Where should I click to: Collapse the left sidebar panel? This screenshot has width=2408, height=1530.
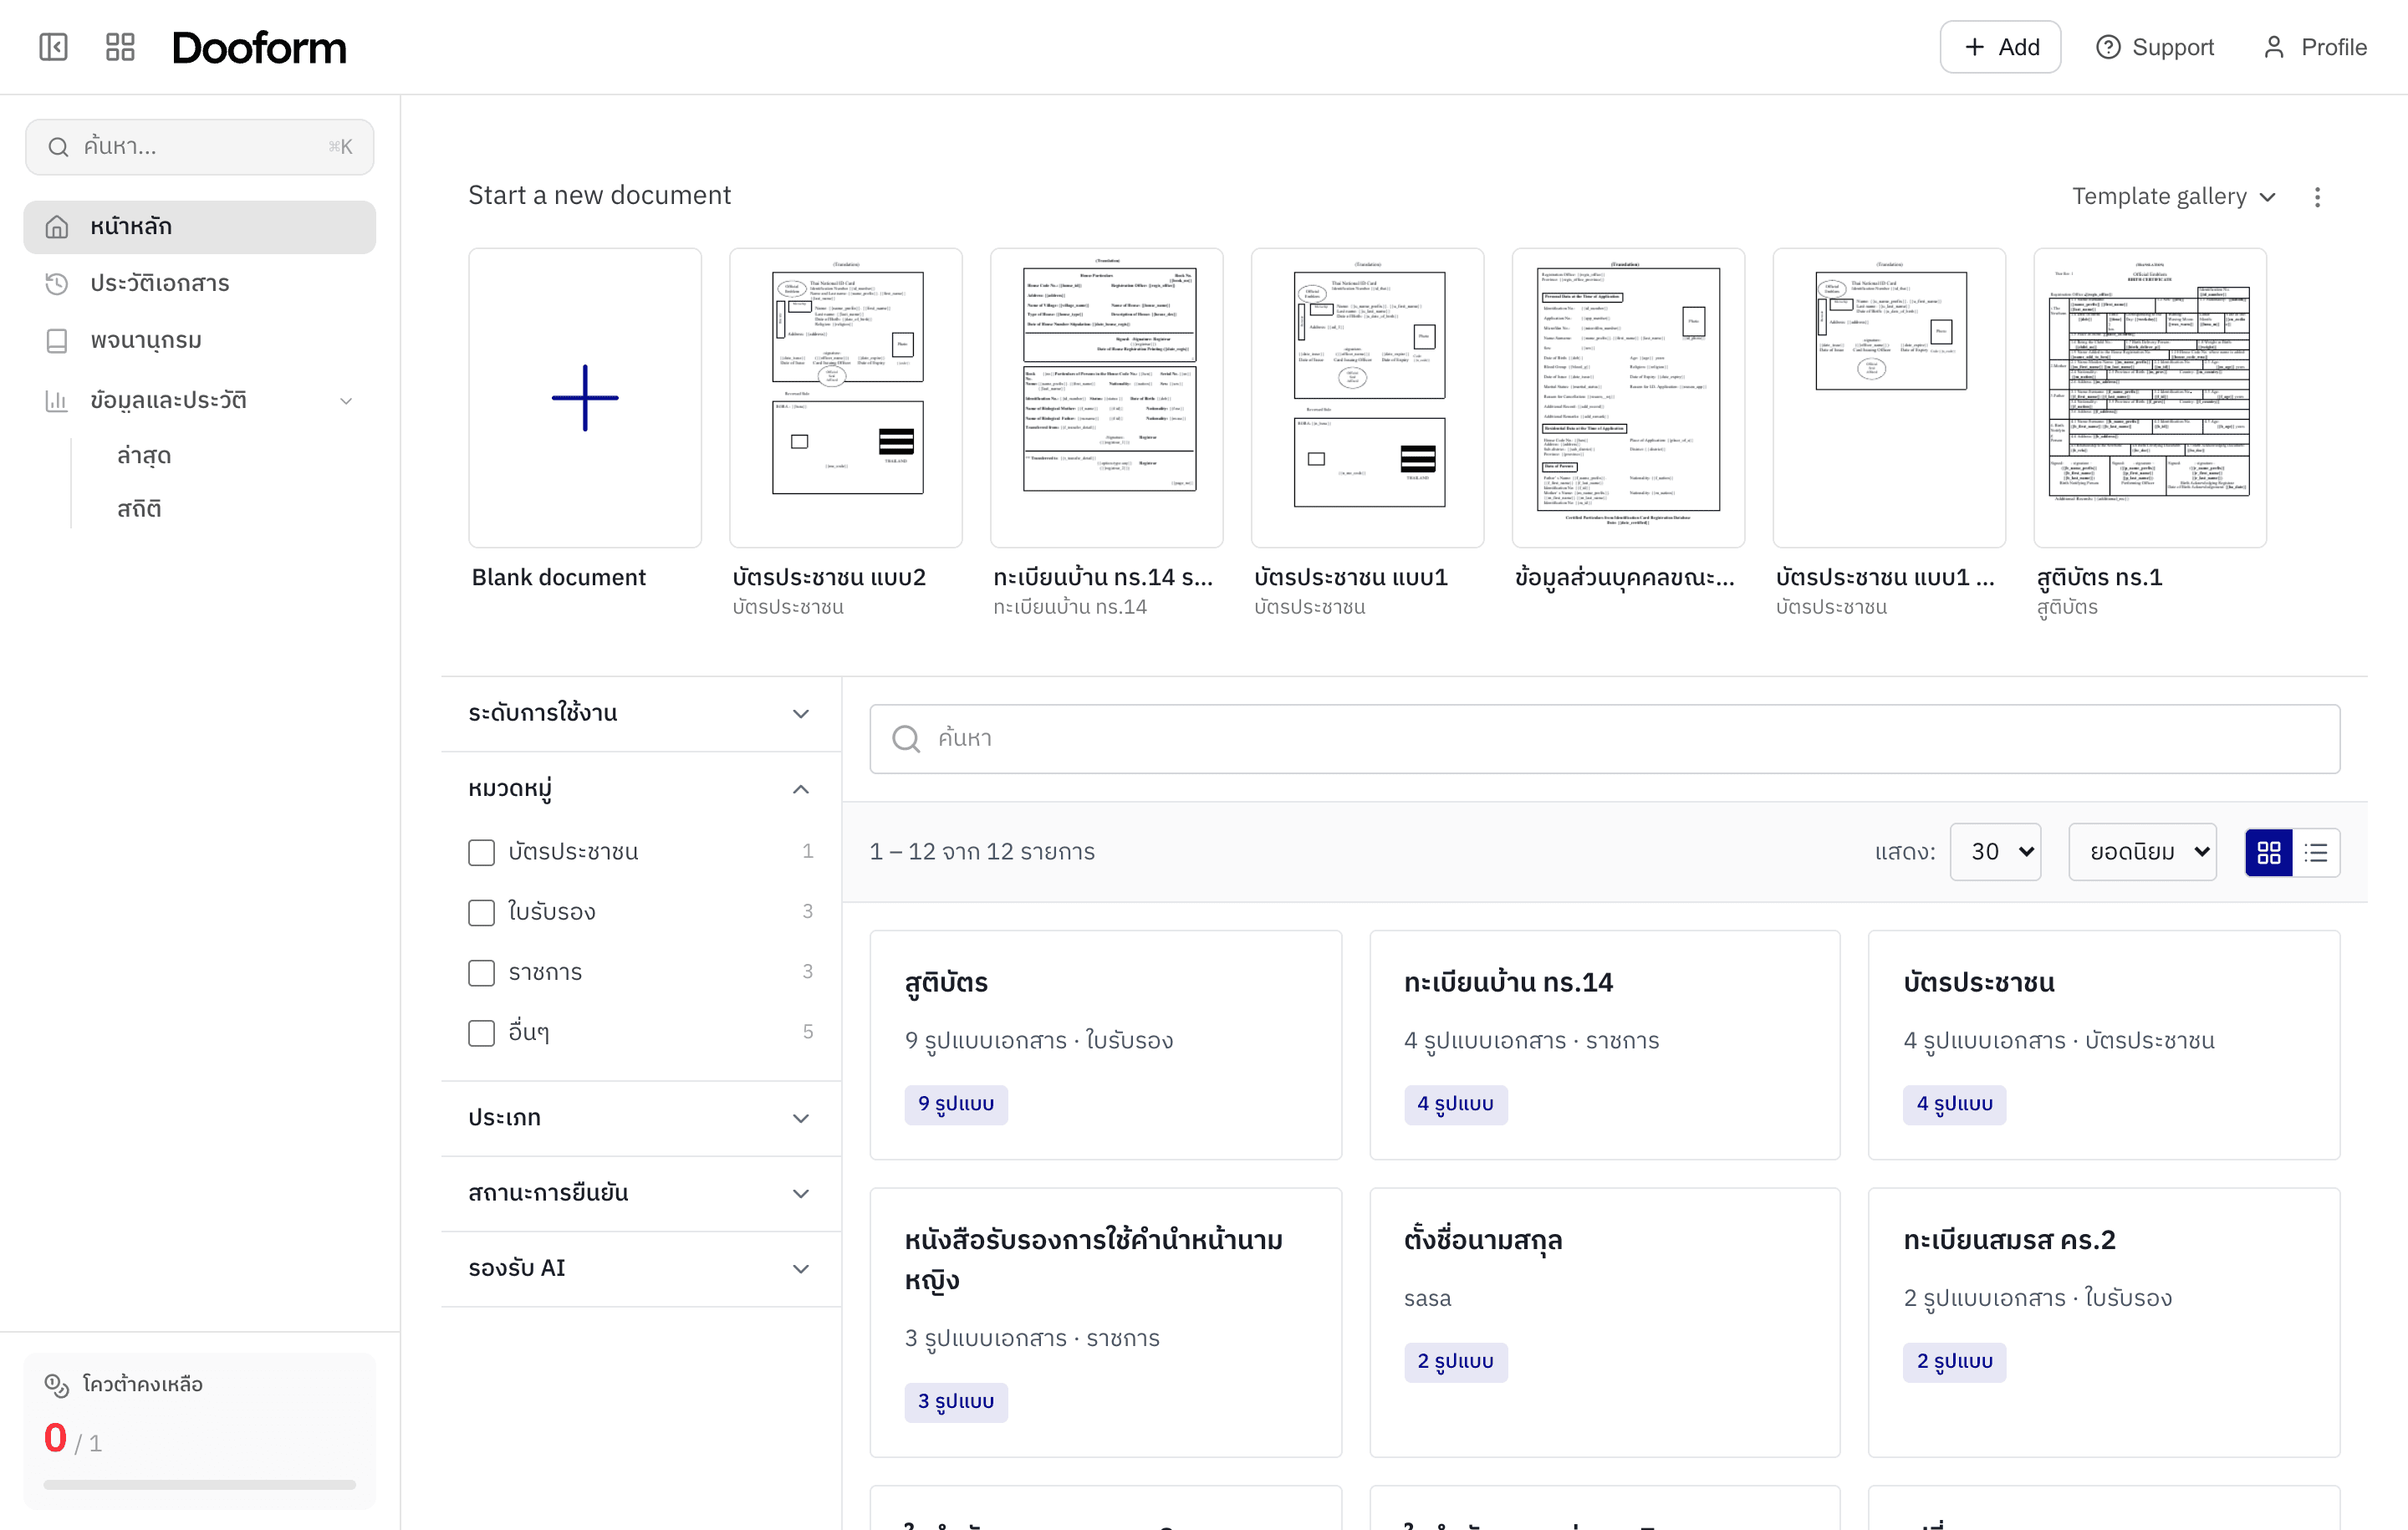[52, 46]
